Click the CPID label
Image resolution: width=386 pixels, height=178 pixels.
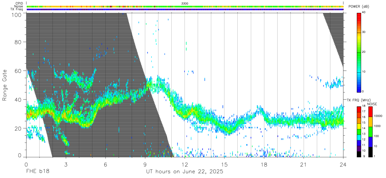coord(19,3)
